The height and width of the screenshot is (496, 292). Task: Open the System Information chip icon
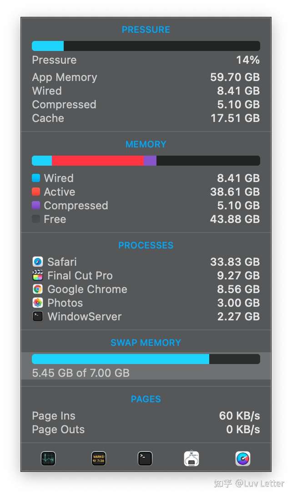coord(191,458)
